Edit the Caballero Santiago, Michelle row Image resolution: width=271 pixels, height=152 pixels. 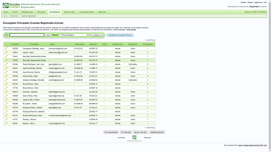[6, 80]
